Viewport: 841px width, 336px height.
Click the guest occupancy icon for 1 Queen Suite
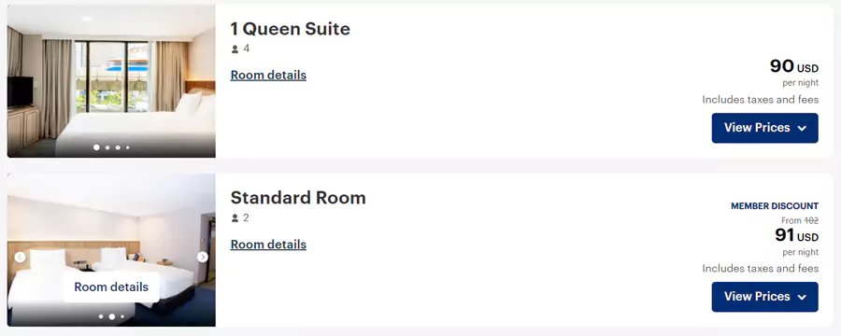click(235, 49)
